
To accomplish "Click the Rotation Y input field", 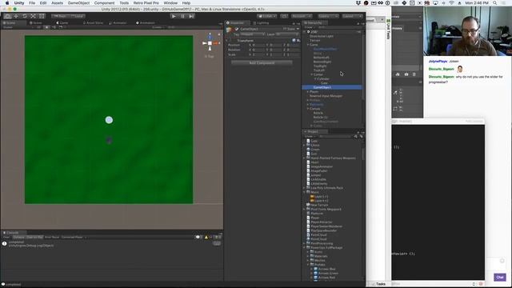I will [276, 50].
